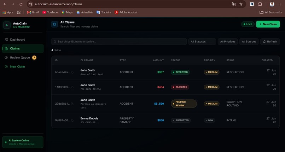Open the All Bookmarks folder
This screenshot has width=285, height=152.
(x=271, y=12)
